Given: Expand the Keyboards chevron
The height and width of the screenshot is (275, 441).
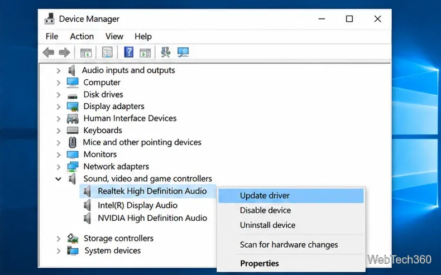Looking at the screenshot, I should point(58,131).
